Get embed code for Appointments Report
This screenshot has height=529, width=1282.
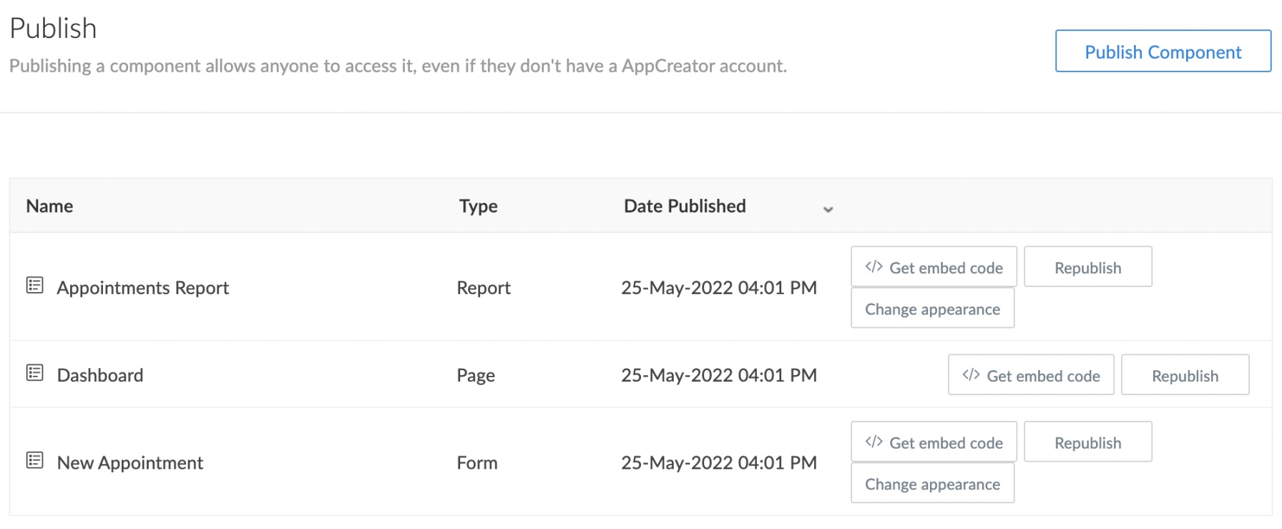pos(934,268)
